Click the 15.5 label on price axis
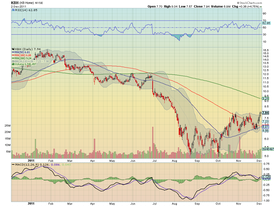The image size is (274, 206). click(266, 50)
